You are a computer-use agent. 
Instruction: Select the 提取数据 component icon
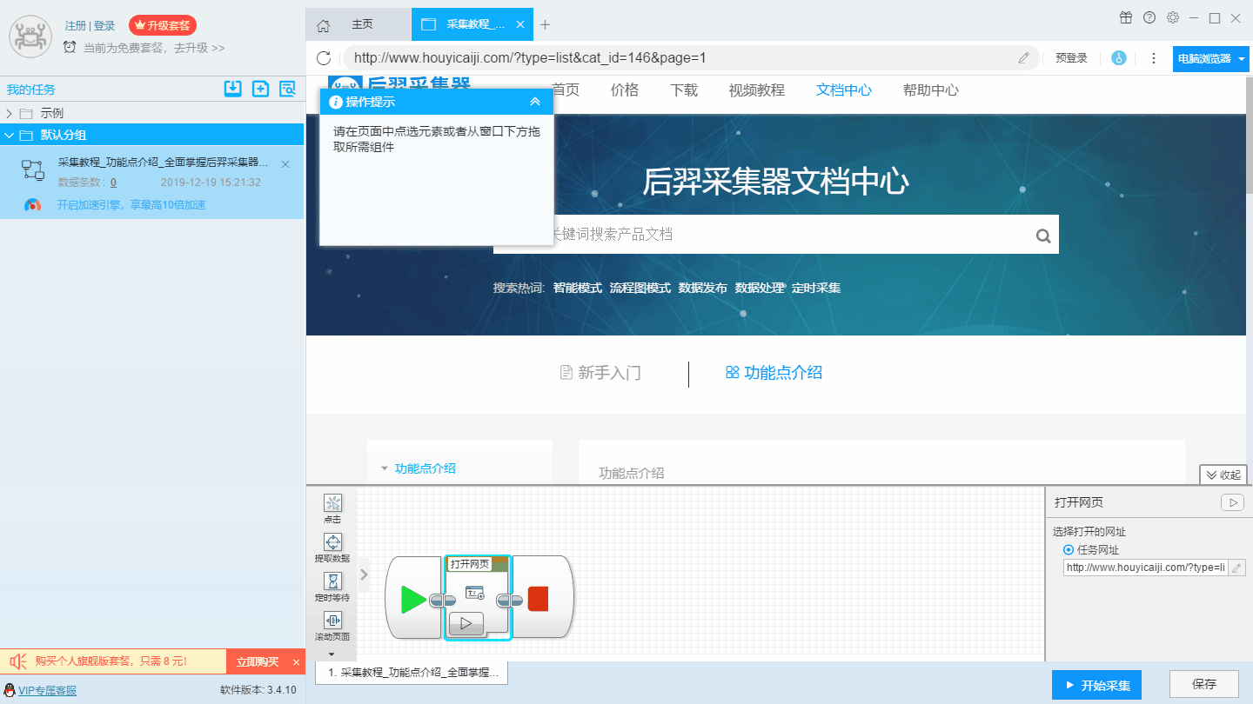[332, 542]
